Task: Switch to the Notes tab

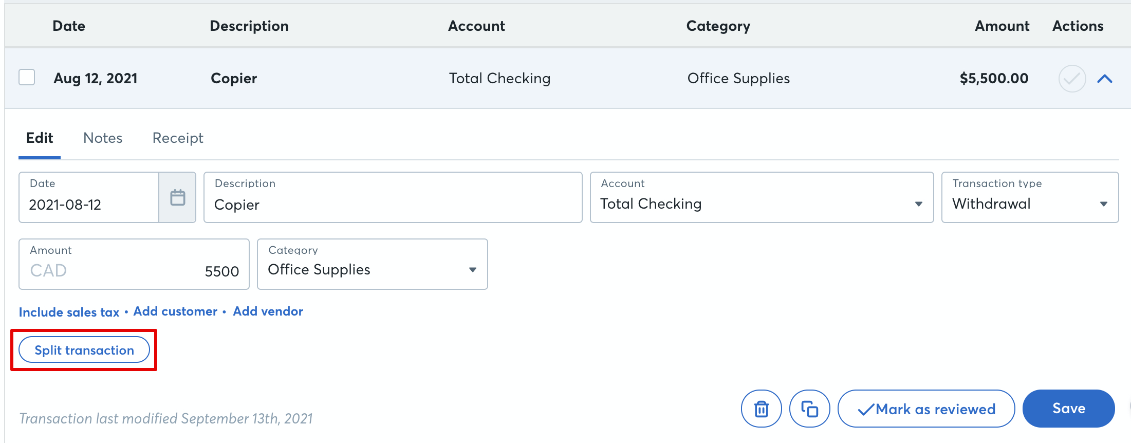Action: (x=103, y=138)
